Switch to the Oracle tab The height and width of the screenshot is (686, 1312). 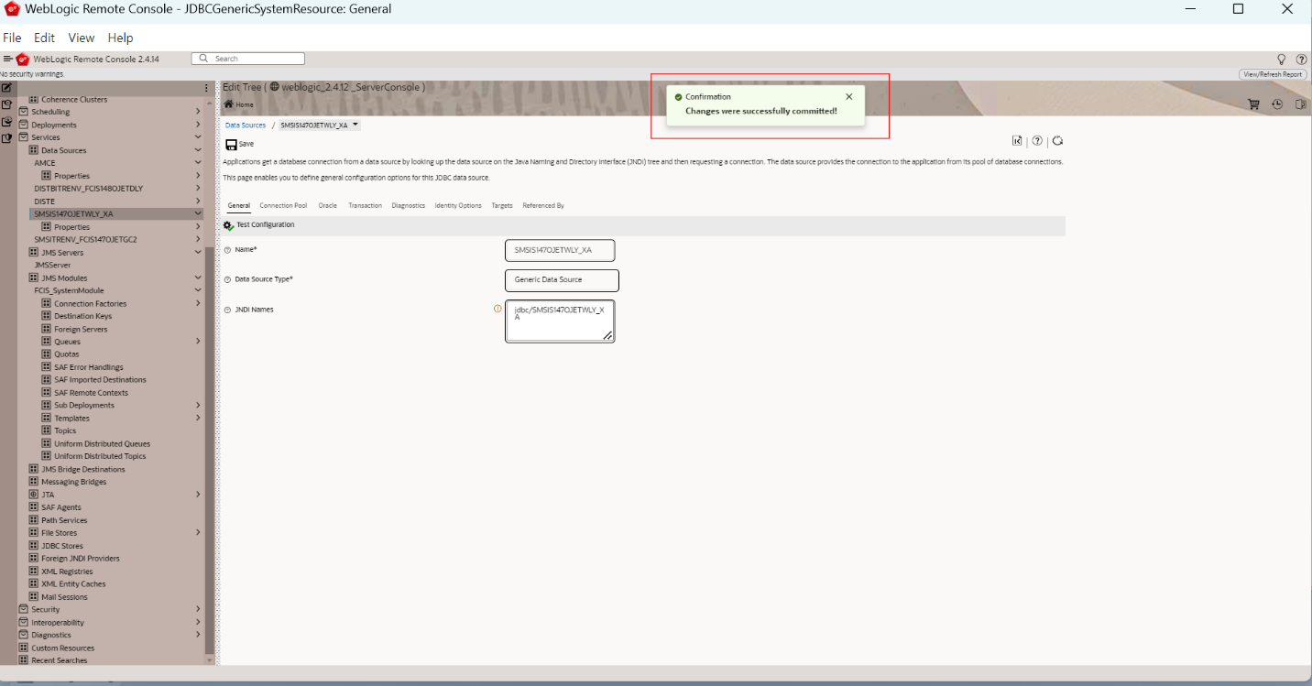click(x=327, y=205)
